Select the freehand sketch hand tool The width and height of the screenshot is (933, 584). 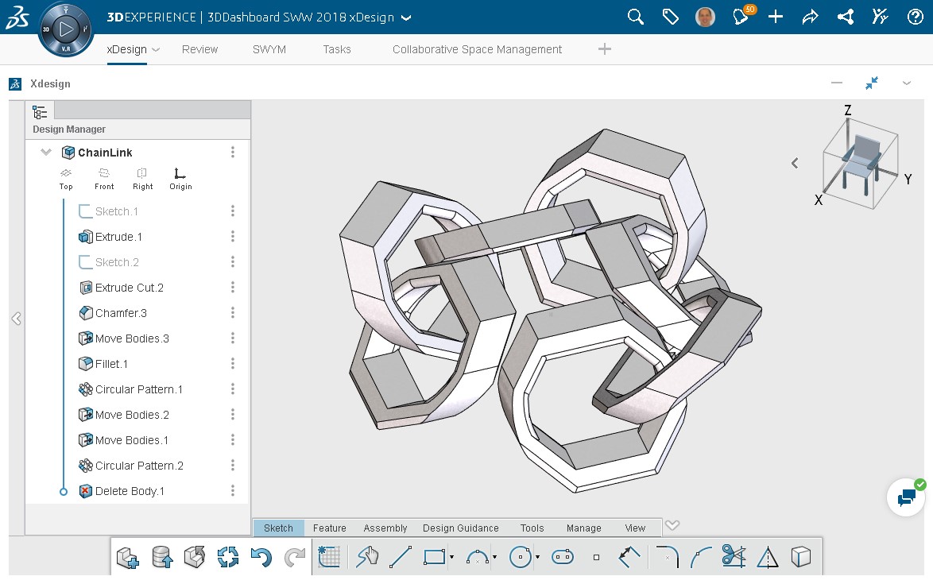[x=367, y=557]
